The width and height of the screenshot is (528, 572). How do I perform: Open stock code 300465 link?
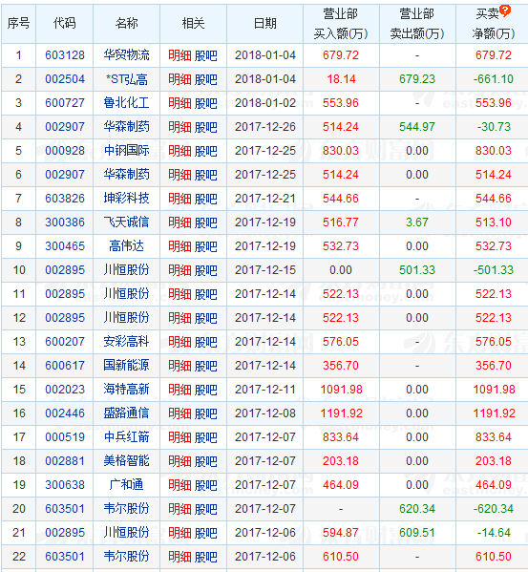click(65, 246)
